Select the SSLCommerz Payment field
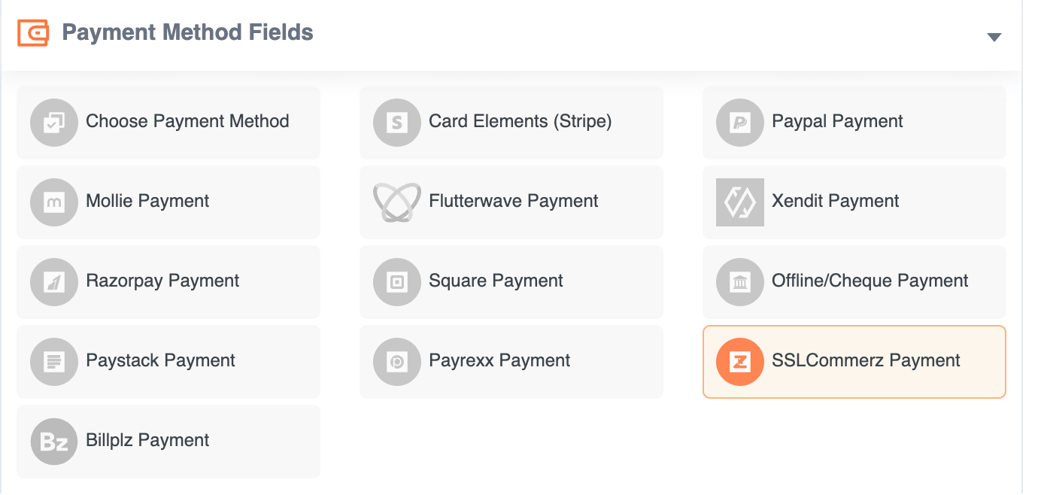The width and height of the screenshot is (1038, 495). coord(854,361)
